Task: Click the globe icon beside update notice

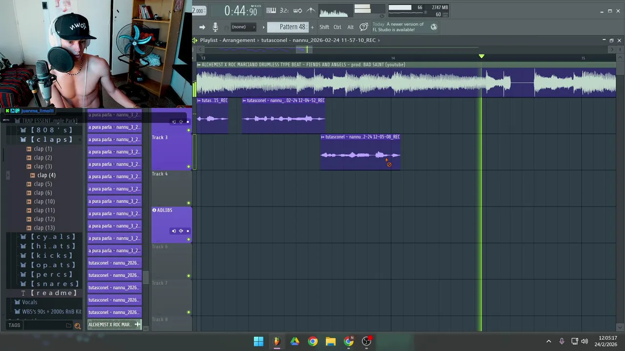Action: point(434,27)
